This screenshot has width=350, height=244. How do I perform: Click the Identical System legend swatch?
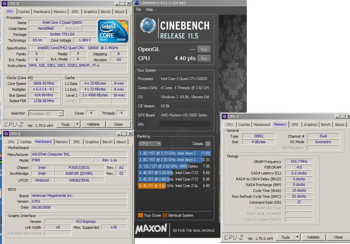pos(165,215)
